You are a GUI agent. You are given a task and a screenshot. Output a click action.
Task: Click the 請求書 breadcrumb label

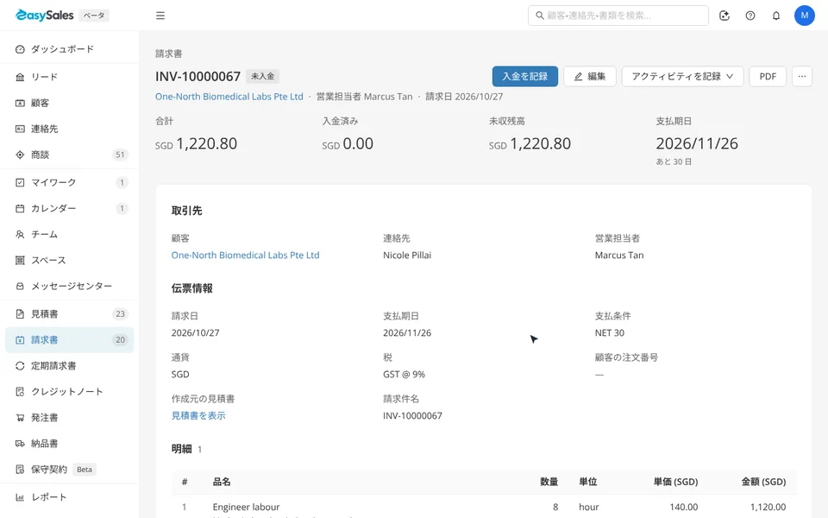169,54
